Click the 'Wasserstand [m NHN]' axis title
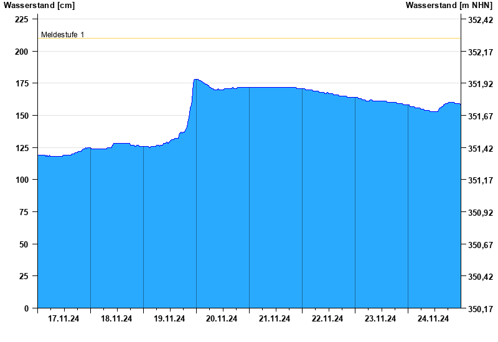Image resolution: width=498 pixels, height=342 pixels. tap(449, 6)
